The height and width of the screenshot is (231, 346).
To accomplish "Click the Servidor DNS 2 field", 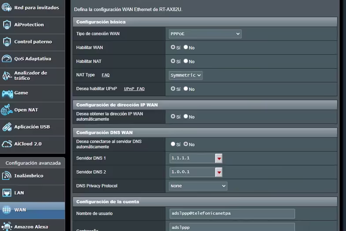I will (192, 172).
